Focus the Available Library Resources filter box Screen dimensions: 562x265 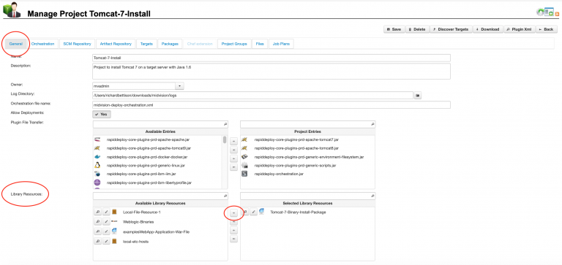[160, 196]
